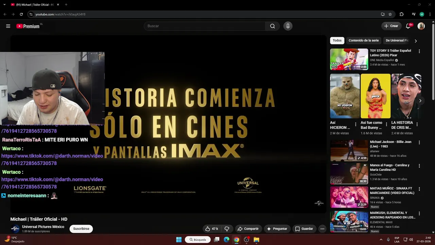
Task: Click the address bar URL
Action: click(60, 14)
